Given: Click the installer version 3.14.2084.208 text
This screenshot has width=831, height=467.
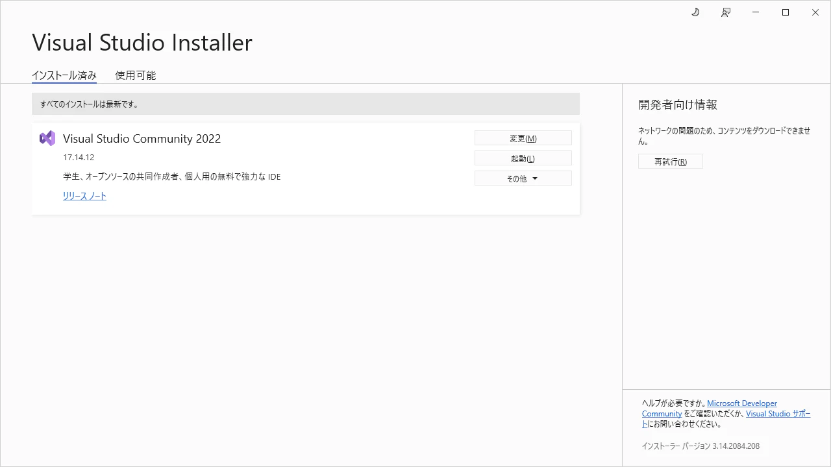Looking at the screenshot, I should click(x=701, y=446).
